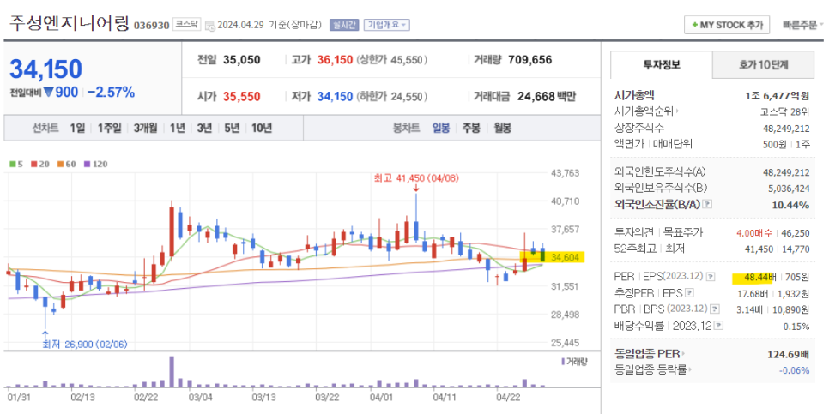Click the 거래량 value 709,656
829x414 pixels.
[529, 60]
